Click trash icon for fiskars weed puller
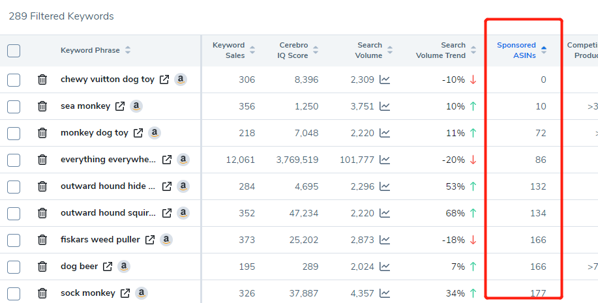Screen dimensions: 598x303 pyautogui.click(x=42, y=240)
